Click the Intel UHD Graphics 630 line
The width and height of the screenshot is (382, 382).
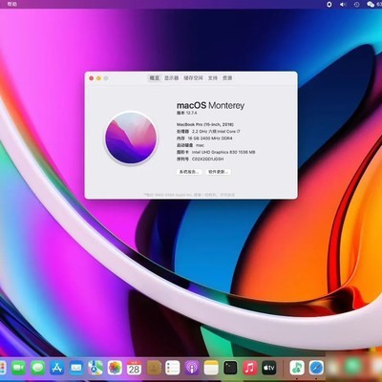click(216, 152)
